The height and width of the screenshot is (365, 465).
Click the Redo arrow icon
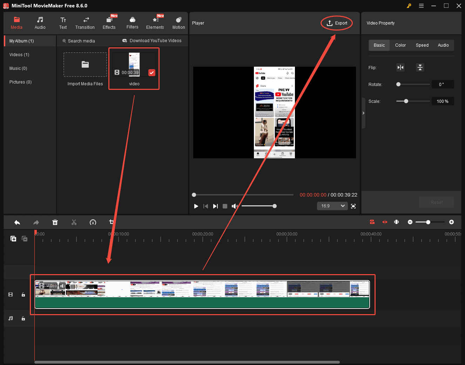tap(36, 222)
